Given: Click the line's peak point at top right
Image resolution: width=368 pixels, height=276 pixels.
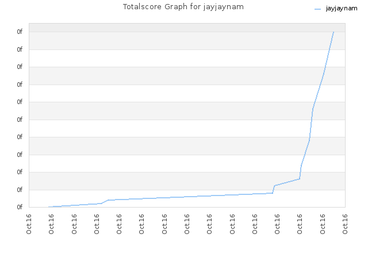Looking at the screenshot, I should tap(333, 32).
